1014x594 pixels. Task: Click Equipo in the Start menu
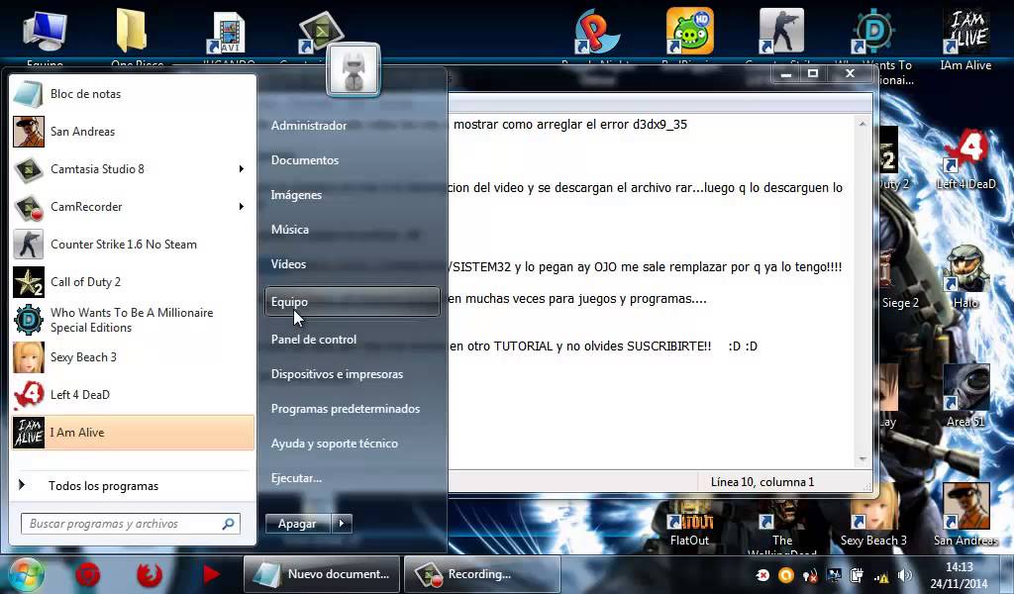(x=352, y=302)
